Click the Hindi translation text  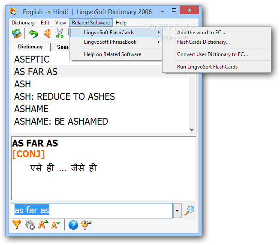pyautogui.click(x=63, y=167)
